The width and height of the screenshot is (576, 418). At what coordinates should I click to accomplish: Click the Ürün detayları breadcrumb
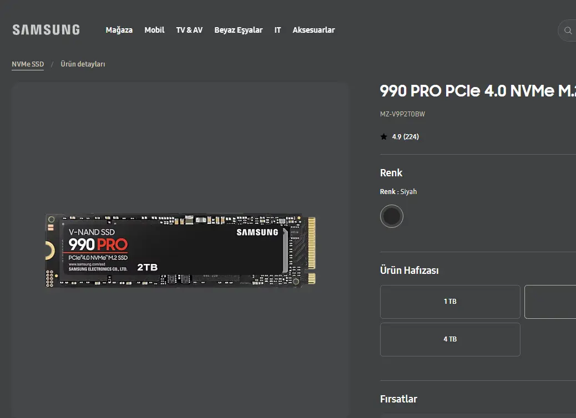click(83, 64)
